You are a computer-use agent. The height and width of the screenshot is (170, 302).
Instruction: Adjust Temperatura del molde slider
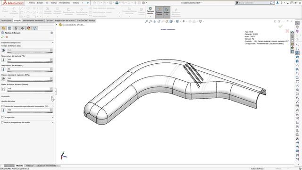click(x=30, y=71)
